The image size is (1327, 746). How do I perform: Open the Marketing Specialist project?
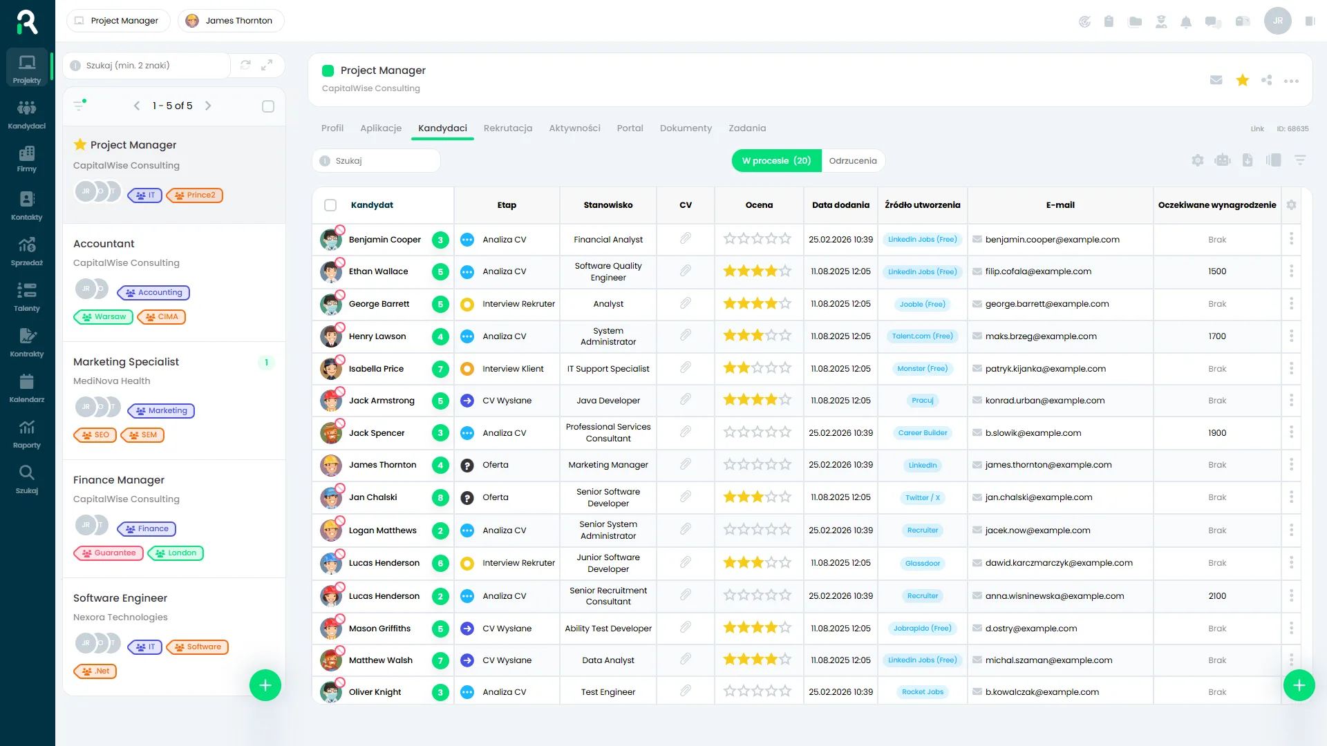point(126,362)
